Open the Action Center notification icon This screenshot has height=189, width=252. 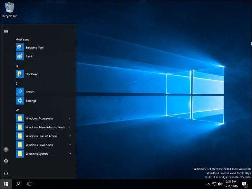coord(244,184)
